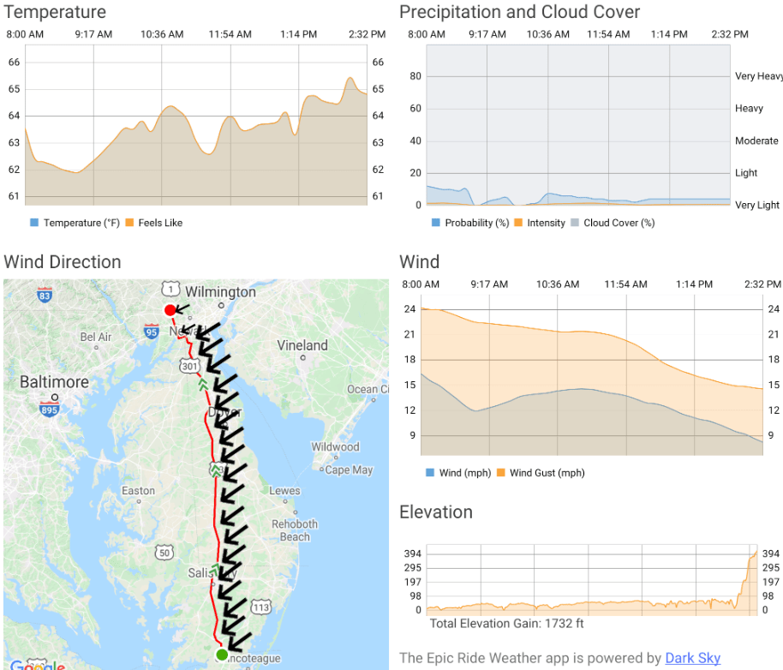Click the Wilmington city label on map
783x670 pixels.
(x=220, y=292)
